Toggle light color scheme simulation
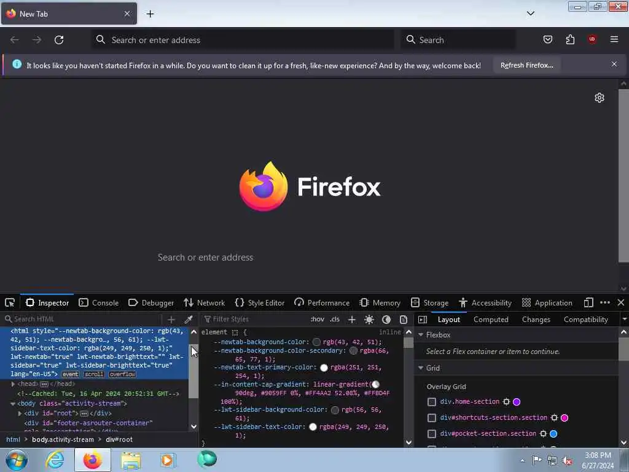The width and height of the screenshot is (629, 472). pos(369,320)
